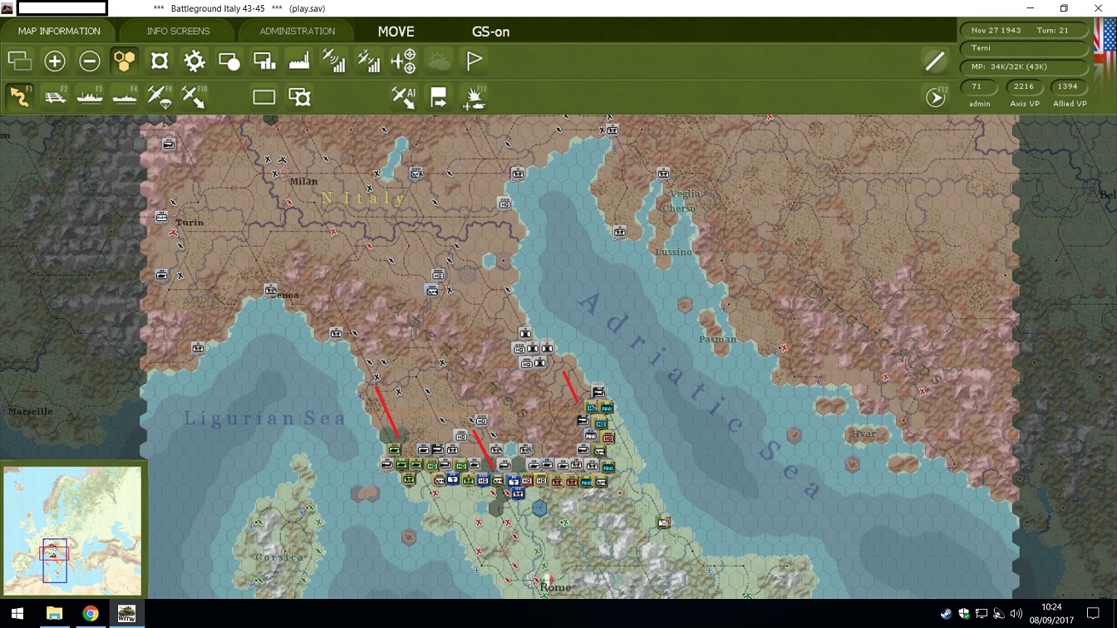Open the ADMINISTRATION tab
Image resolution: width=1117 pixels, height=628 pixels.
[x=297, y=32]
